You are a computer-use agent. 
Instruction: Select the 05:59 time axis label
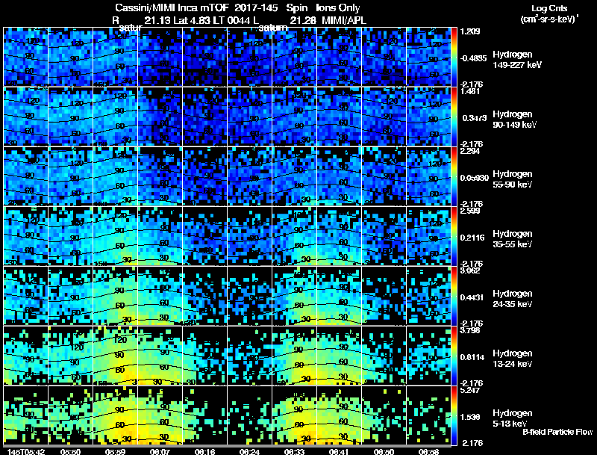(116, 451)
